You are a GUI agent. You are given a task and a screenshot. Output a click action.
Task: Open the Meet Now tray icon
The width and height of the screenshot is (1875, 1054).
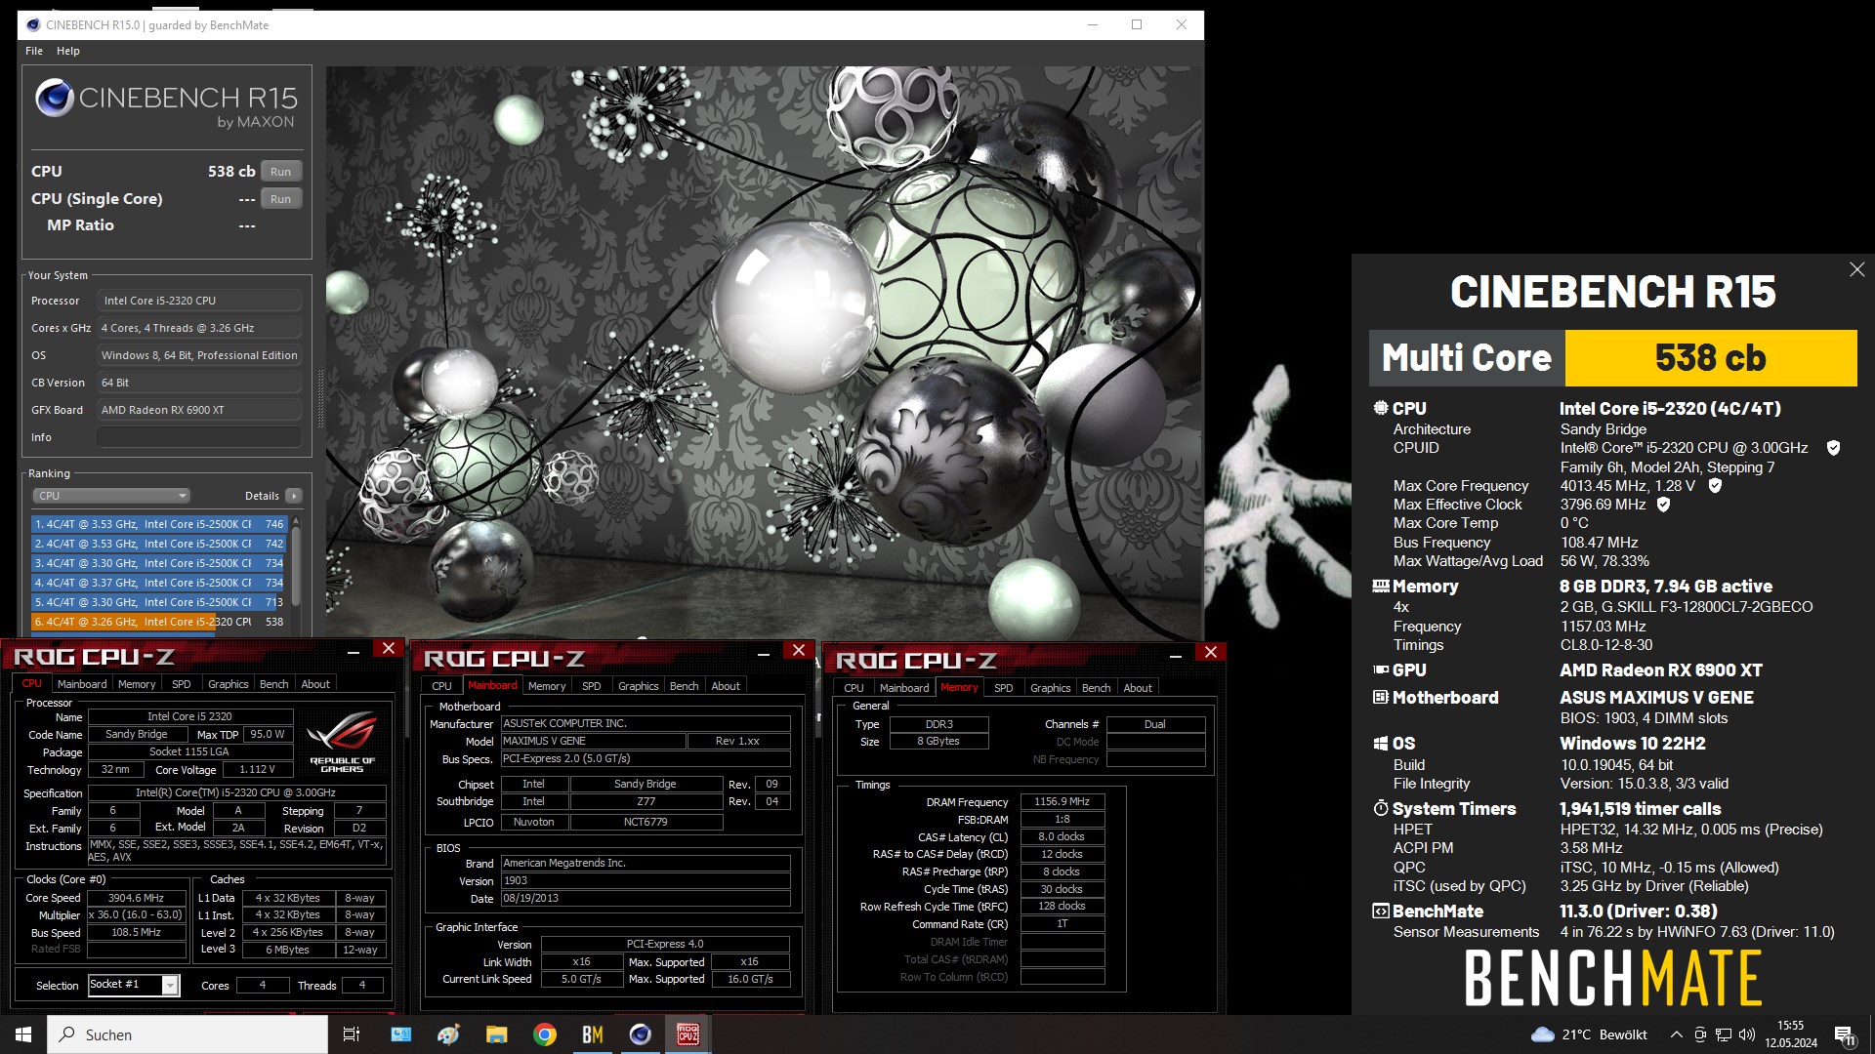[1700, 1034]
